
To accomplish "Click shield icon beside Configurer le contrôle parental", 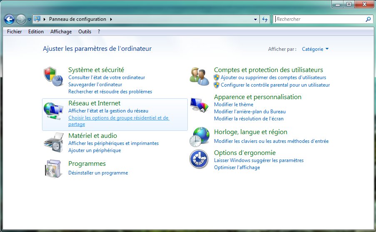I will [217, 85].
